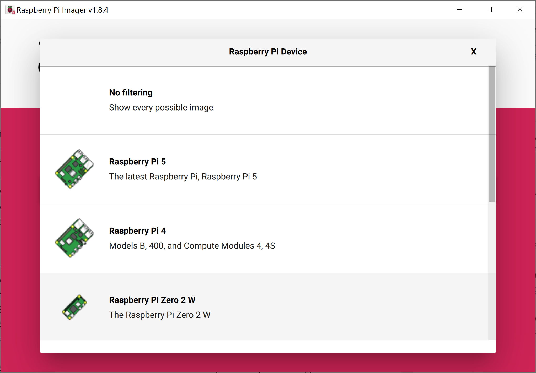Minimize the Raspberry Pi Imager window
This screenshot has width=536, height=373.
(x=459, y=10)
